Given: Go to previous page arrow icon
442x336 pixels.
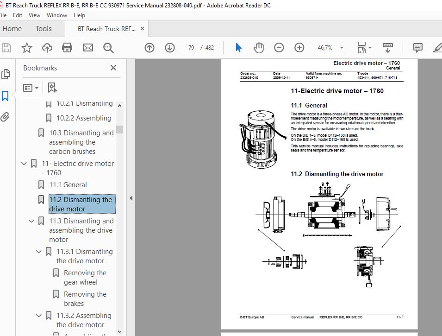Looking at the screenshot, I should [149, 48].
